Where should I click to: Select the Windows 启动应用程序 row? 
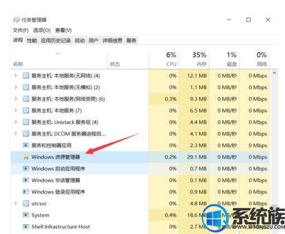pos(140,169)
